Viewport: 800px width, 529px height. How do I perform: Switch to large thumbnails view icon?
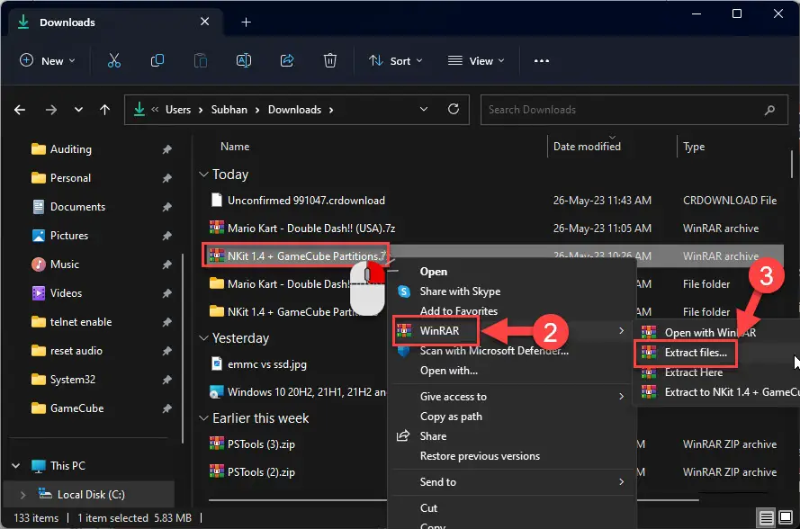[x=786, y=517]
